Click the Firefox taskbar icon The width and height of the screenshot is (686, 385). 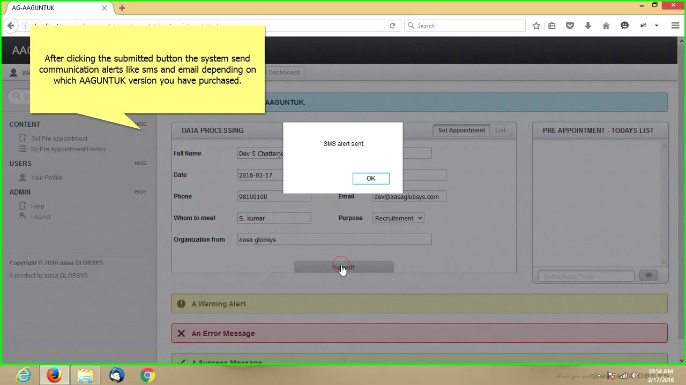pyautogui.click(x=54, y=375)
